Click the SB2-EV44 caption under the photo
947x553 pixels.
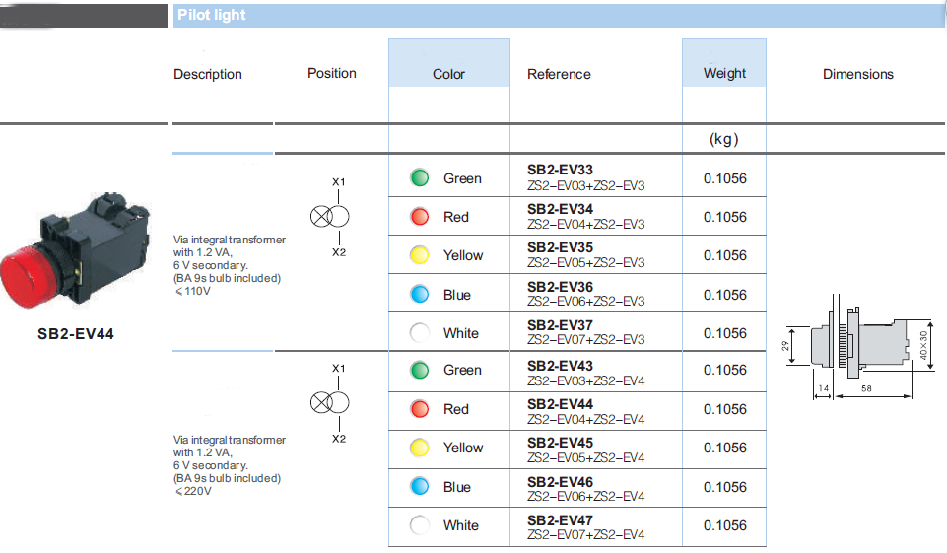(x=76, y=334)
